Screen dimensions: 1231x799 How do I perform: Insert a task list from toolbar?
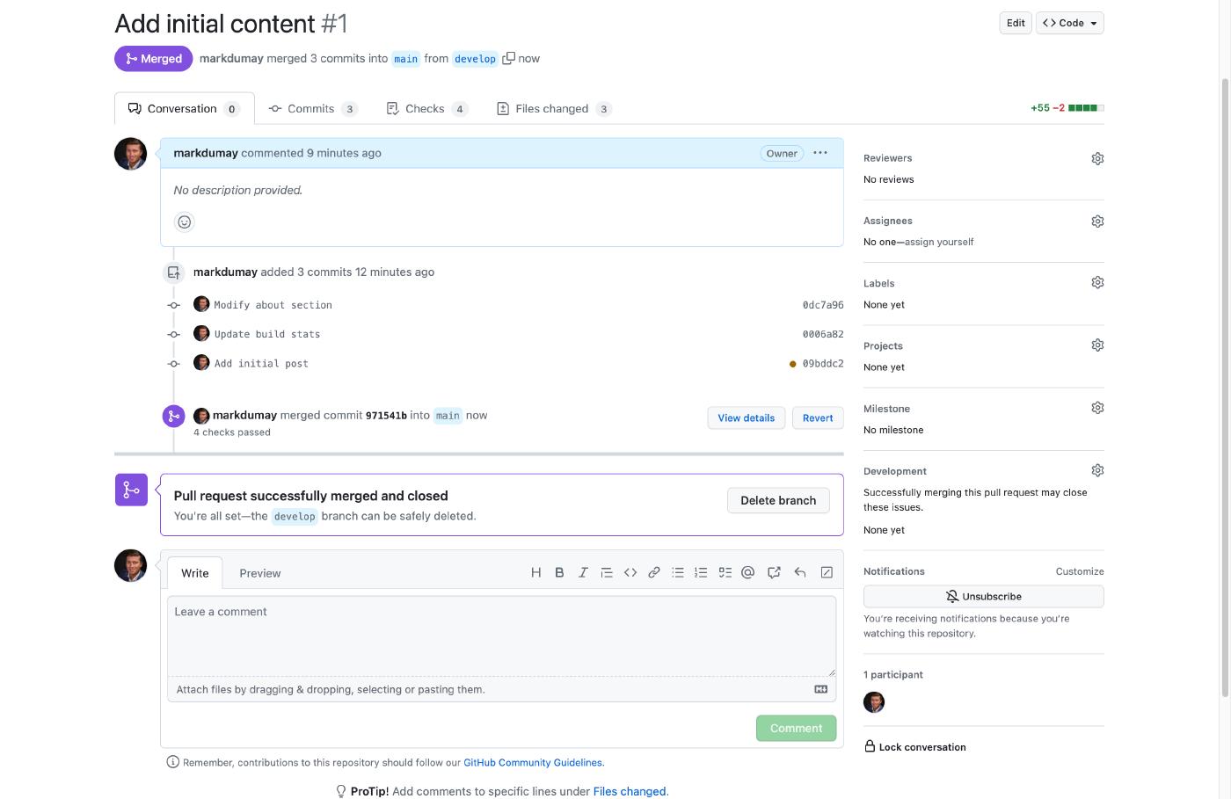pos(725,572)
